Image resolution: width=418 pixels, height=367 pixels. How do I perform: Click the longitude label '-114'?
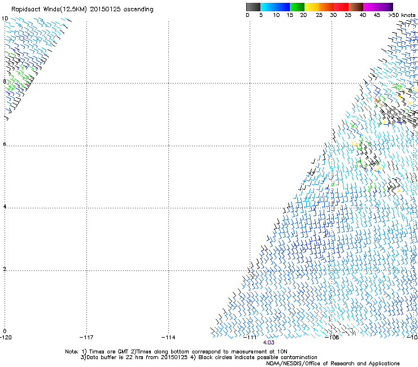tap(168, 338)
